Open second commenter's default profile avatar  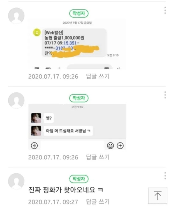tap(16, 100)
